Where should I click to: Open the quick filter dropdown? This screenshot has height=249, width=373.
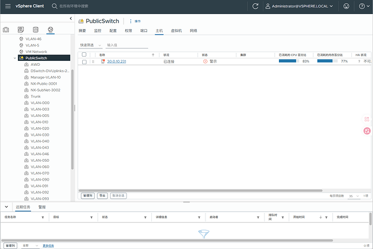tap(90, 45)
